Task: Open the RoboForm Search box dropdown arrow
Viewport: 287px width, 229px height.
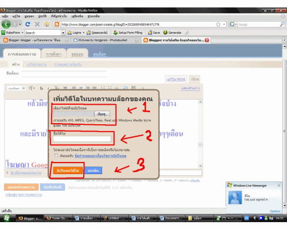Action: (63, 33)
